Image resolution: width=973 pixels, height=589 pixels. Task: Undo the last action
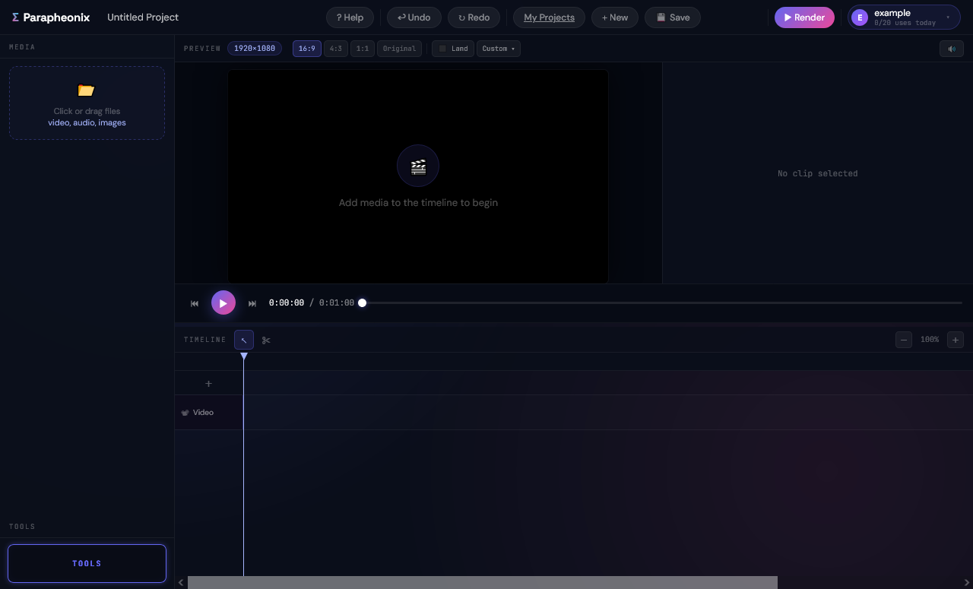click(x=414, y=17)
